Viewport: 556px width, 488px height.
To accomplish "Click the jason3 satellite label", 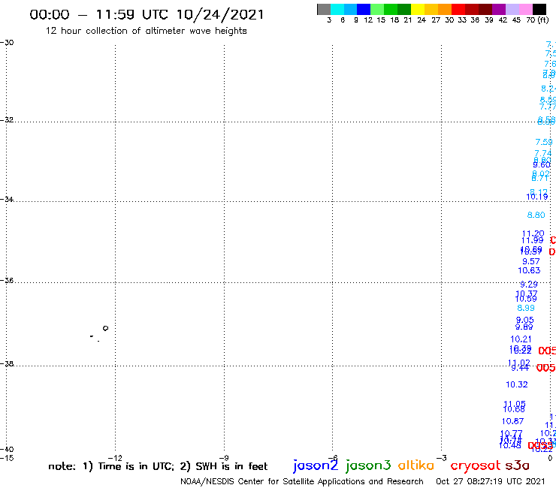I will coord(368,465).
